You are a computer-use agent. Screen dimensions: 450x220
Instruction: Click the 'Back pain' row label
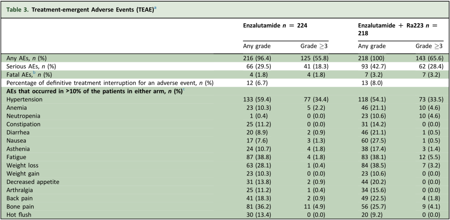click(x=19, y=198)
